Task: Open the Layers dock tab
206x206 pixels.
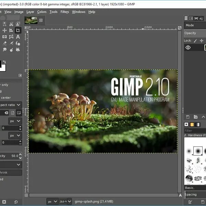Action: pos(186,18)
